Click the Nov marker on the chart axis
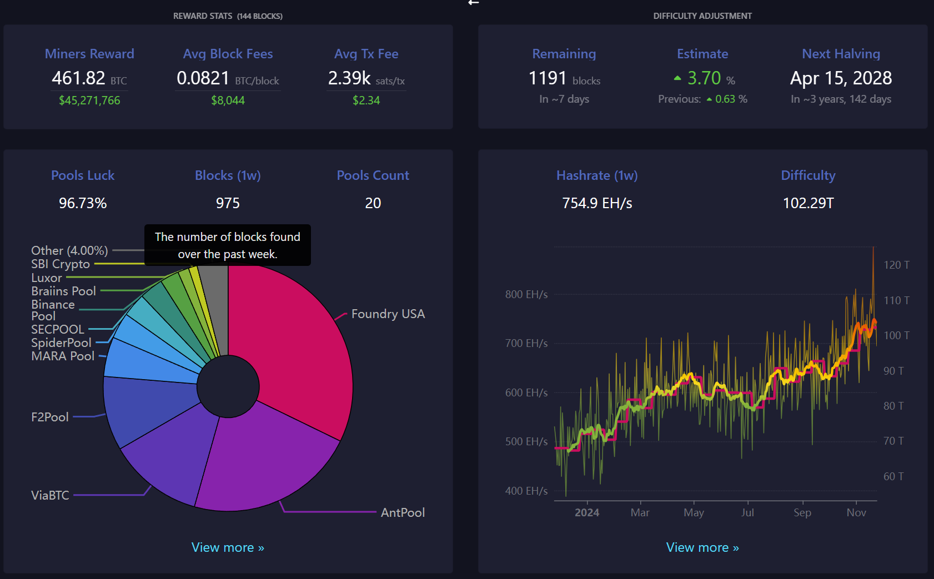The width and height of the screenshot is (934, 579). click(856, 512)
